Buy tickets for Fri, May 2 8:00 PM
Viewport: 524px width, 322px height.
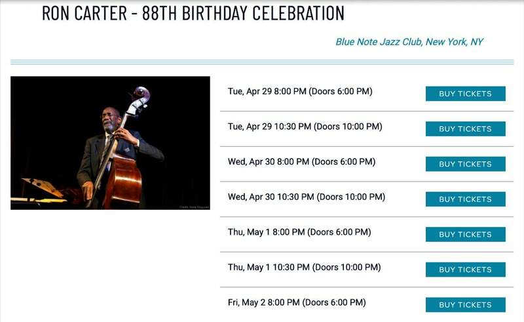tap(465, 305)
